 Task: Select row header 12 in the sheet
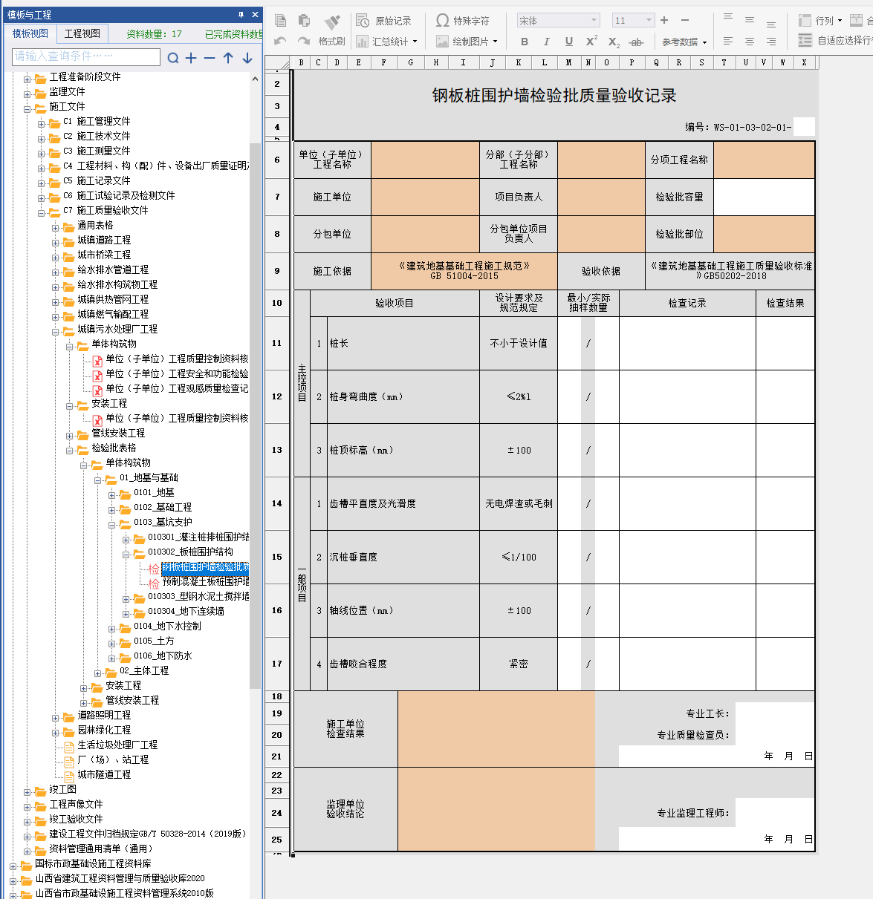[x=277, y=397]
